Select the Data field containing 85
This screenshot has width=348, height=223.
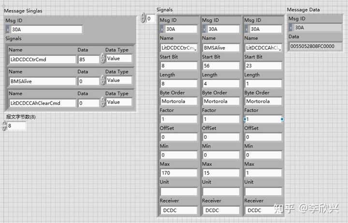88,59
